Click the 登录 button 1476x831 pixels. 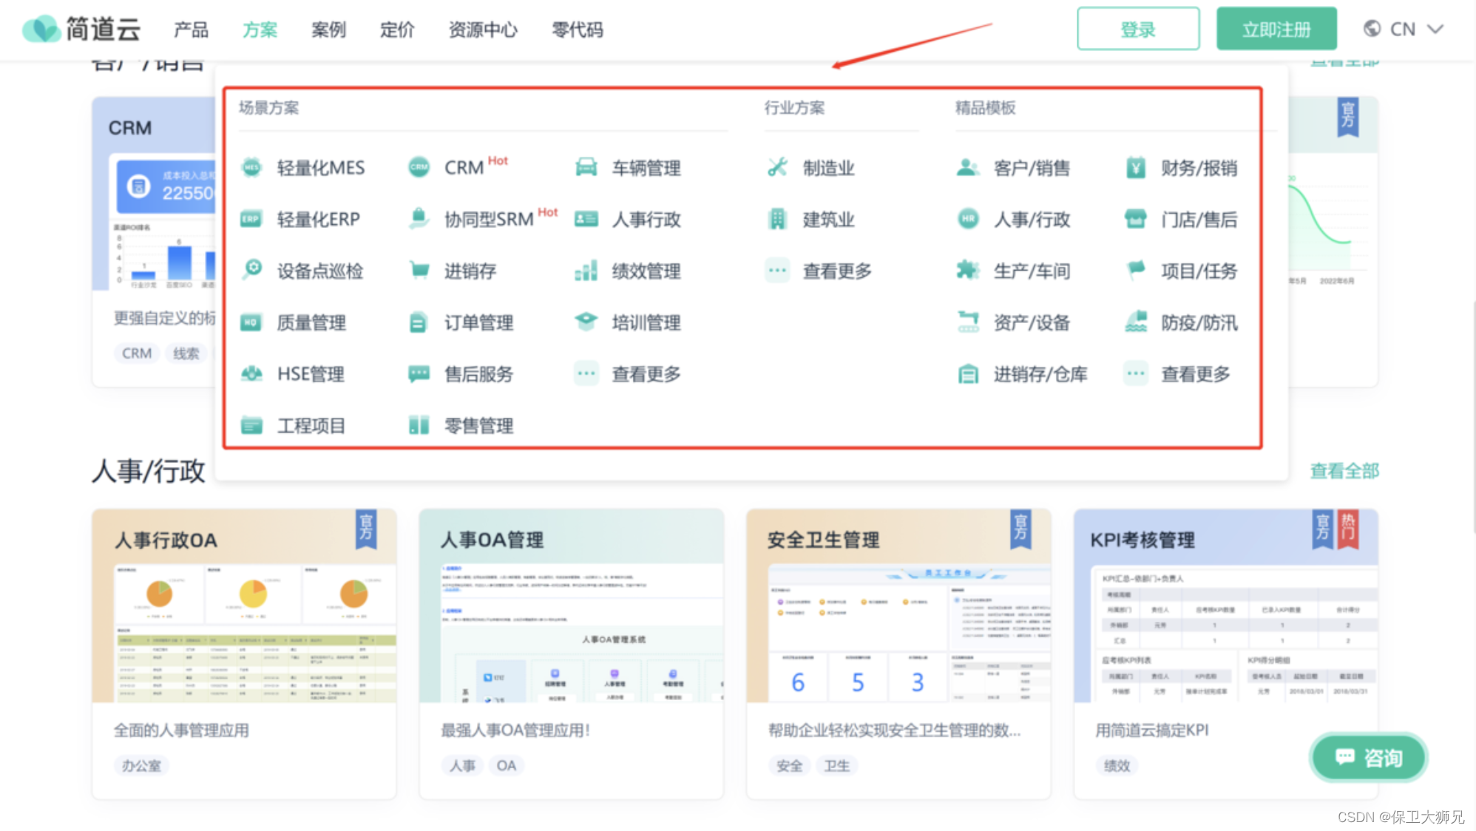[x=1137, y=30]
